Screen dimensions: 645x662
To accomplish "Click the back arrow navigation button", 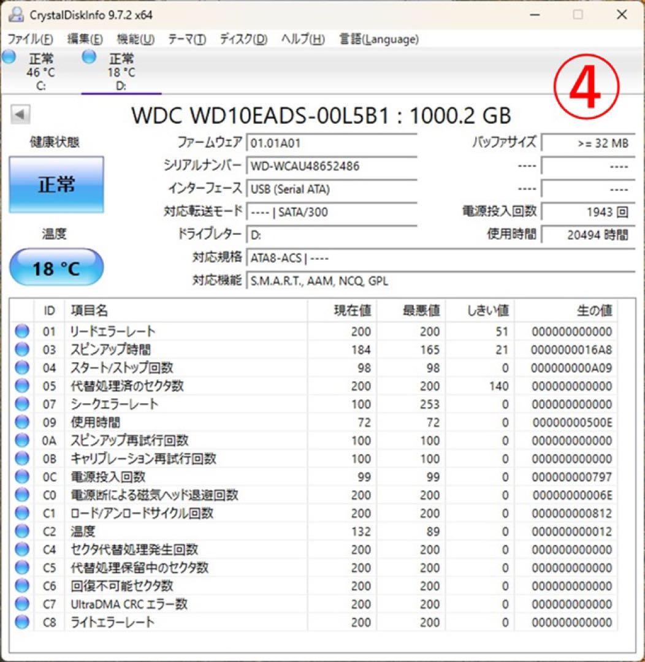I will pyautogui.click(x=20, y=112).
